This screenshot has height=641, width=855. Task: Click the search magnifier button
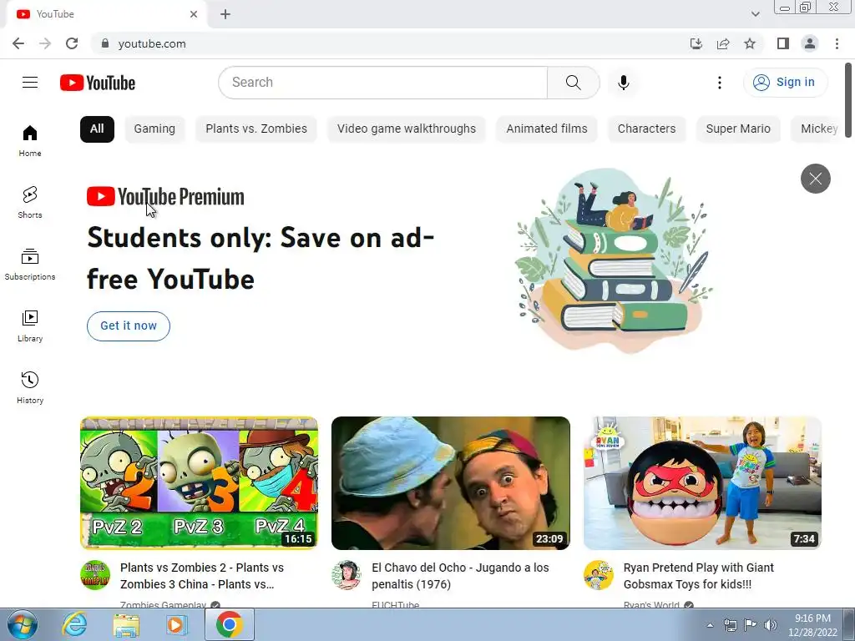coord(573,83)
